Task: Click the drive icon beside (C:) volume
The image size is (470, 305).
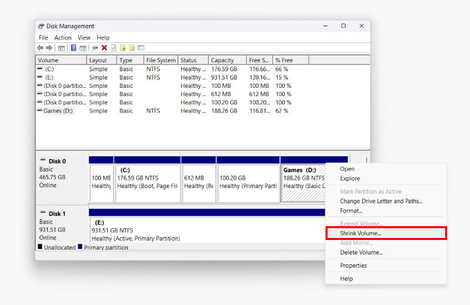Action: [x=40, y=68]
